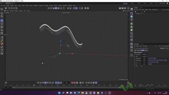Open the viewport Panel menu

tap(28, 11)
